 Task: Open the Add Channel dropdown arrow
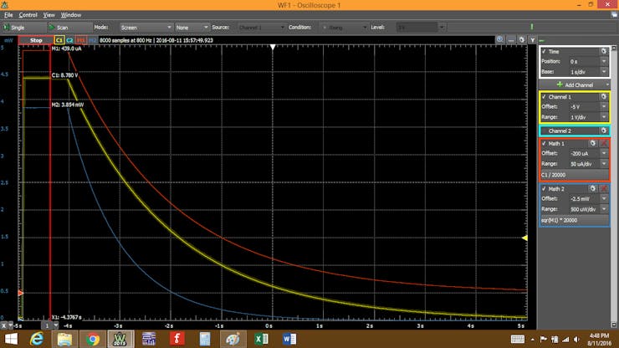click(606, 85)
